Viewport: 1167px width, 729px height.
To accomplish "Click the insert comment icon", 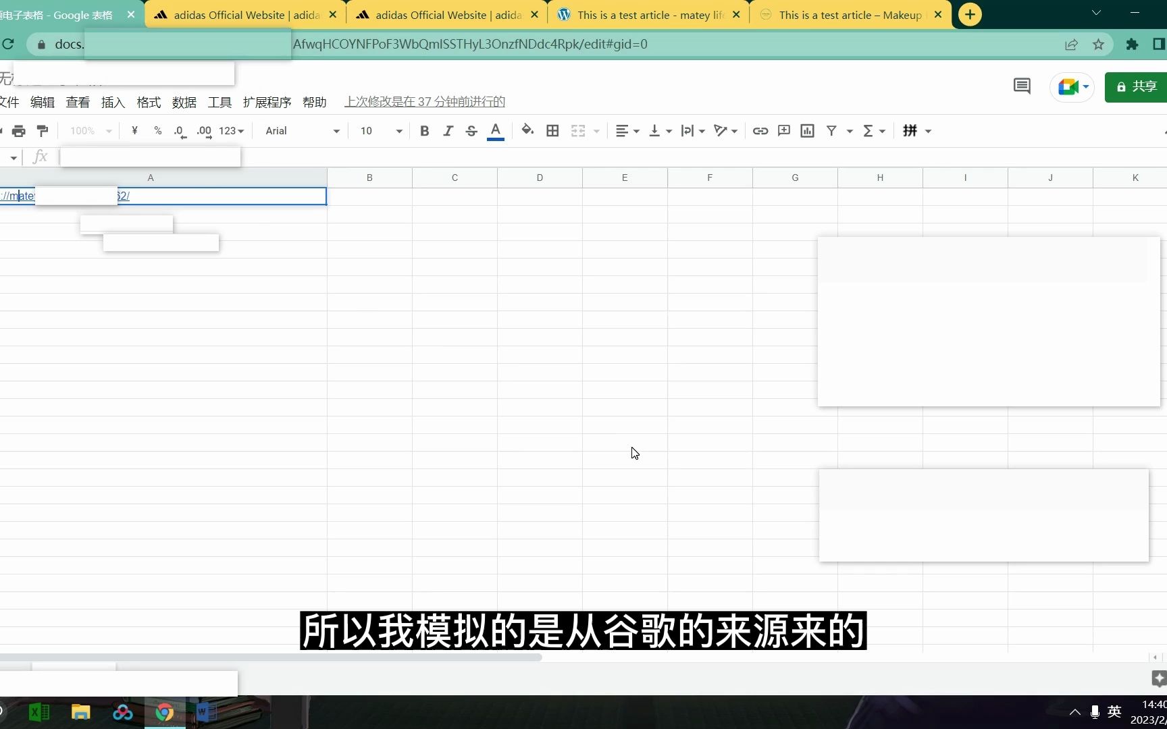I will point(784,131).
